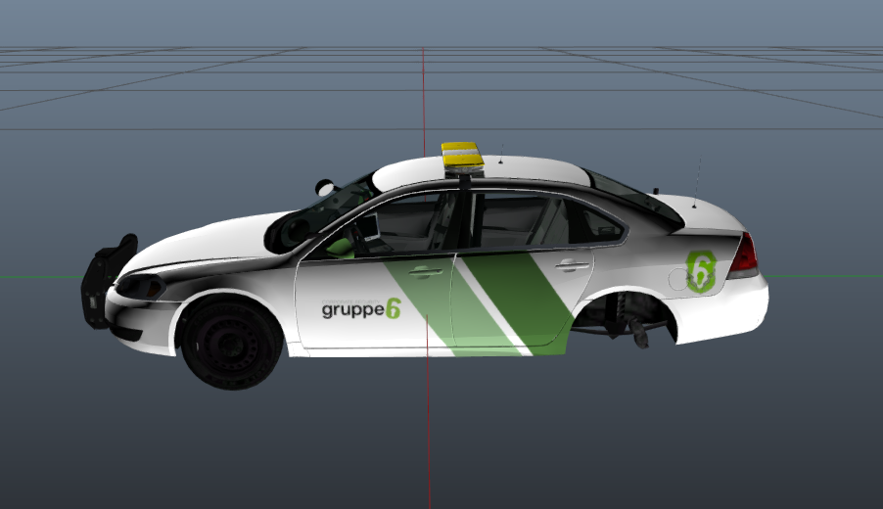This screenshot has height=509, width=883.
Task: Click the green 6 emblem on rear fender
Action: [701, 271]
